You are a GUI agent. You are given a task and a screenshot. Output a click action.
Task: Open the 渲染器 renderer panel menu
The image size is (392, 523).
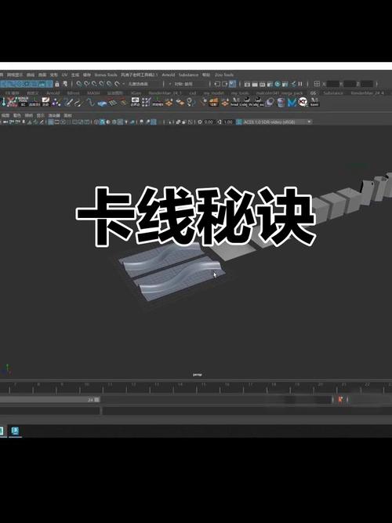click(54, 115)
